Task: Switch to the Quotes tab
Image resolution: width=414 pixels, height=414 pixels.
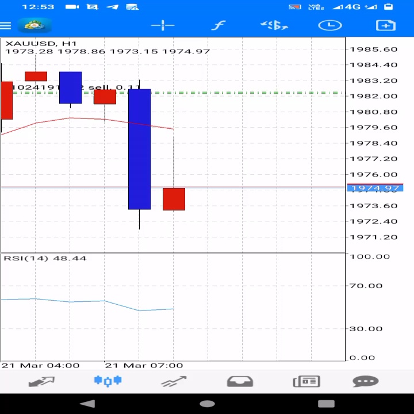Action: tap(41, 381)
